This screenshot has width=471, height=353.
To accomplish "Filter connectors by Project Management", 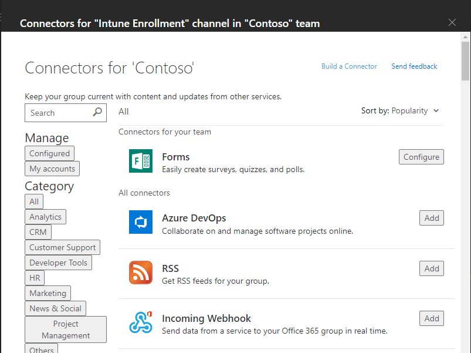I will [66, 330].
